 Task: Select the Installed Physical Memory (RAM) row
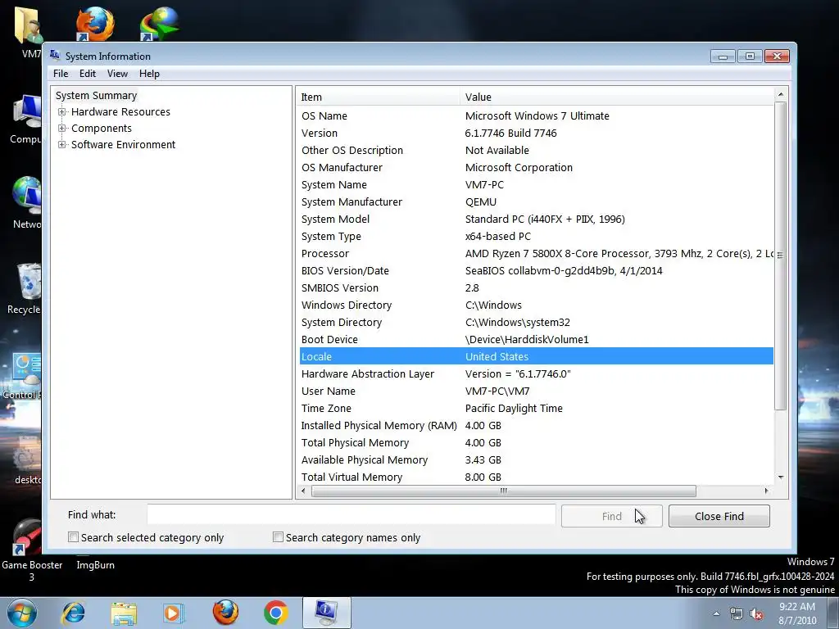536,426
